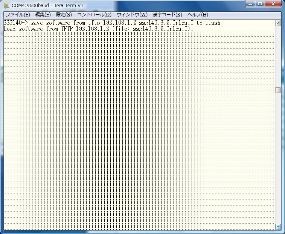
Task: Close the Tera Term window
Action: click(x=273, y=4)
